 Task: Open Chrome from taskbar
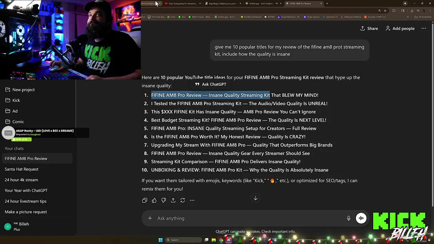point(221,240)
